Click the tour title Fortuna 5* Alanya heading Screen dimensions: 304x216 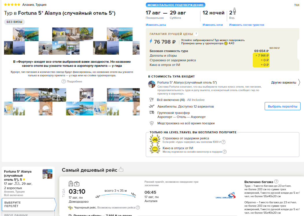tap(60, 13)
